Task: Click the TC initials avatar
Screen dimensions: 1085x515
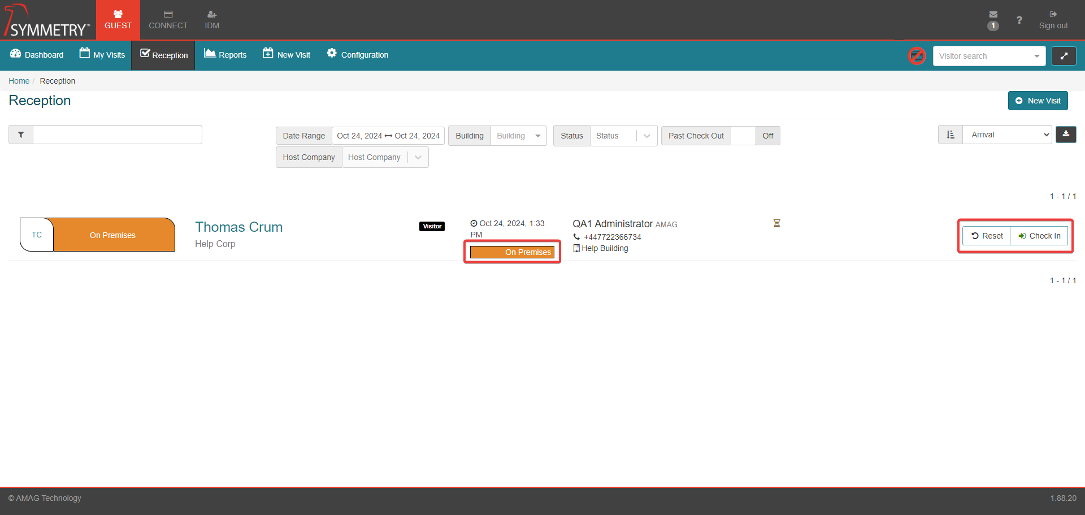Action: (x=37, y=235)
